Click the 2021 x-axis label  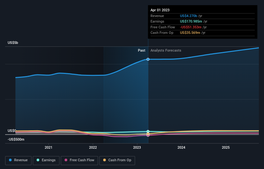[x=49, y=147]
